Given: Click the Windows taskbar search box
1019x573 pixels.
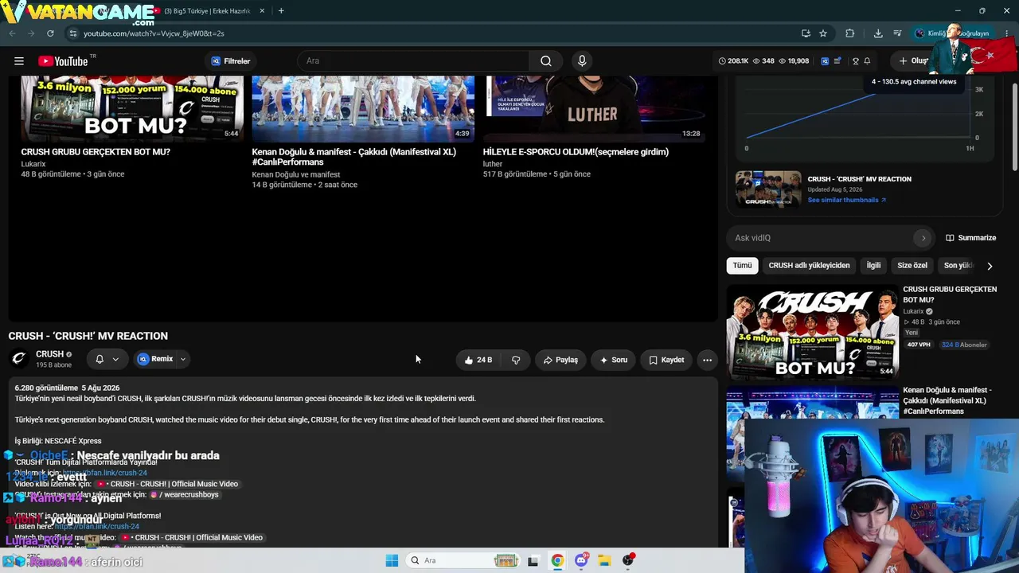Looking at the screenshot, I should pyautogui.click(x=464, y=560).
